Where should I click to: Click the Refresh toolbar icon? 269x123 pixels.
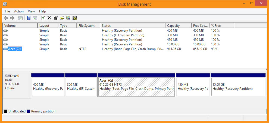pos(43,18)
